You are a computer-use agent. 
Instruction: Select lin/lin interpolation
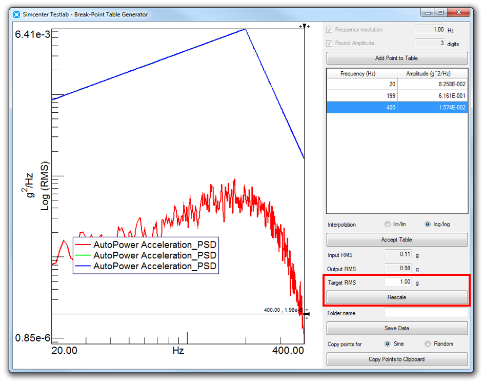tap(387, 225)
